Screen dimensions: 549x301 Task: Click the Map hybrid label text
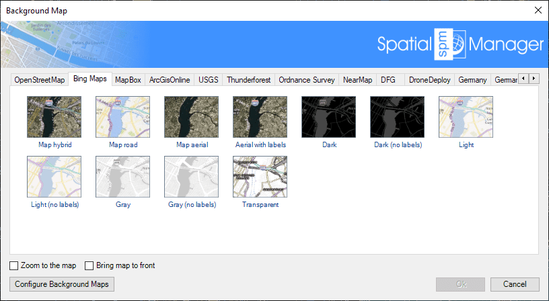[55, 144]
